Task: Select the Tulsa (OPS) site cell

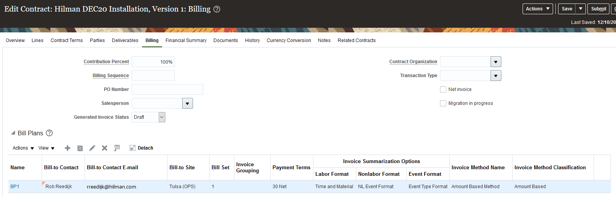Action: coord(189,187)
